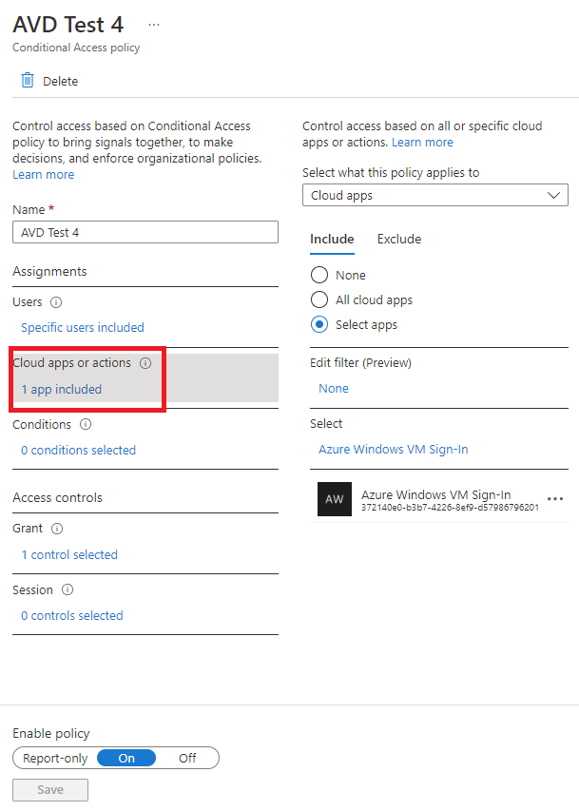Click None under Edit filter (Preview)
579x811 pixels.
point(333,389)
